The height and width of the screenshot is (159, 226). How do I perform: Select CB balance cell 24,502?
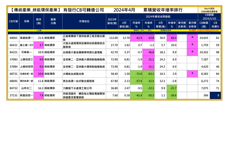[x=204, y=52]
